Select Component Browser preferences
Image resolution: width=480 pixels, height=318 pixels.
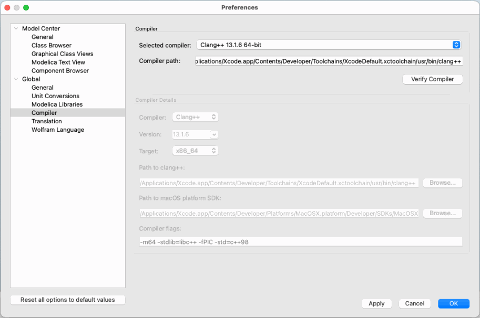[x=60, y=71]
